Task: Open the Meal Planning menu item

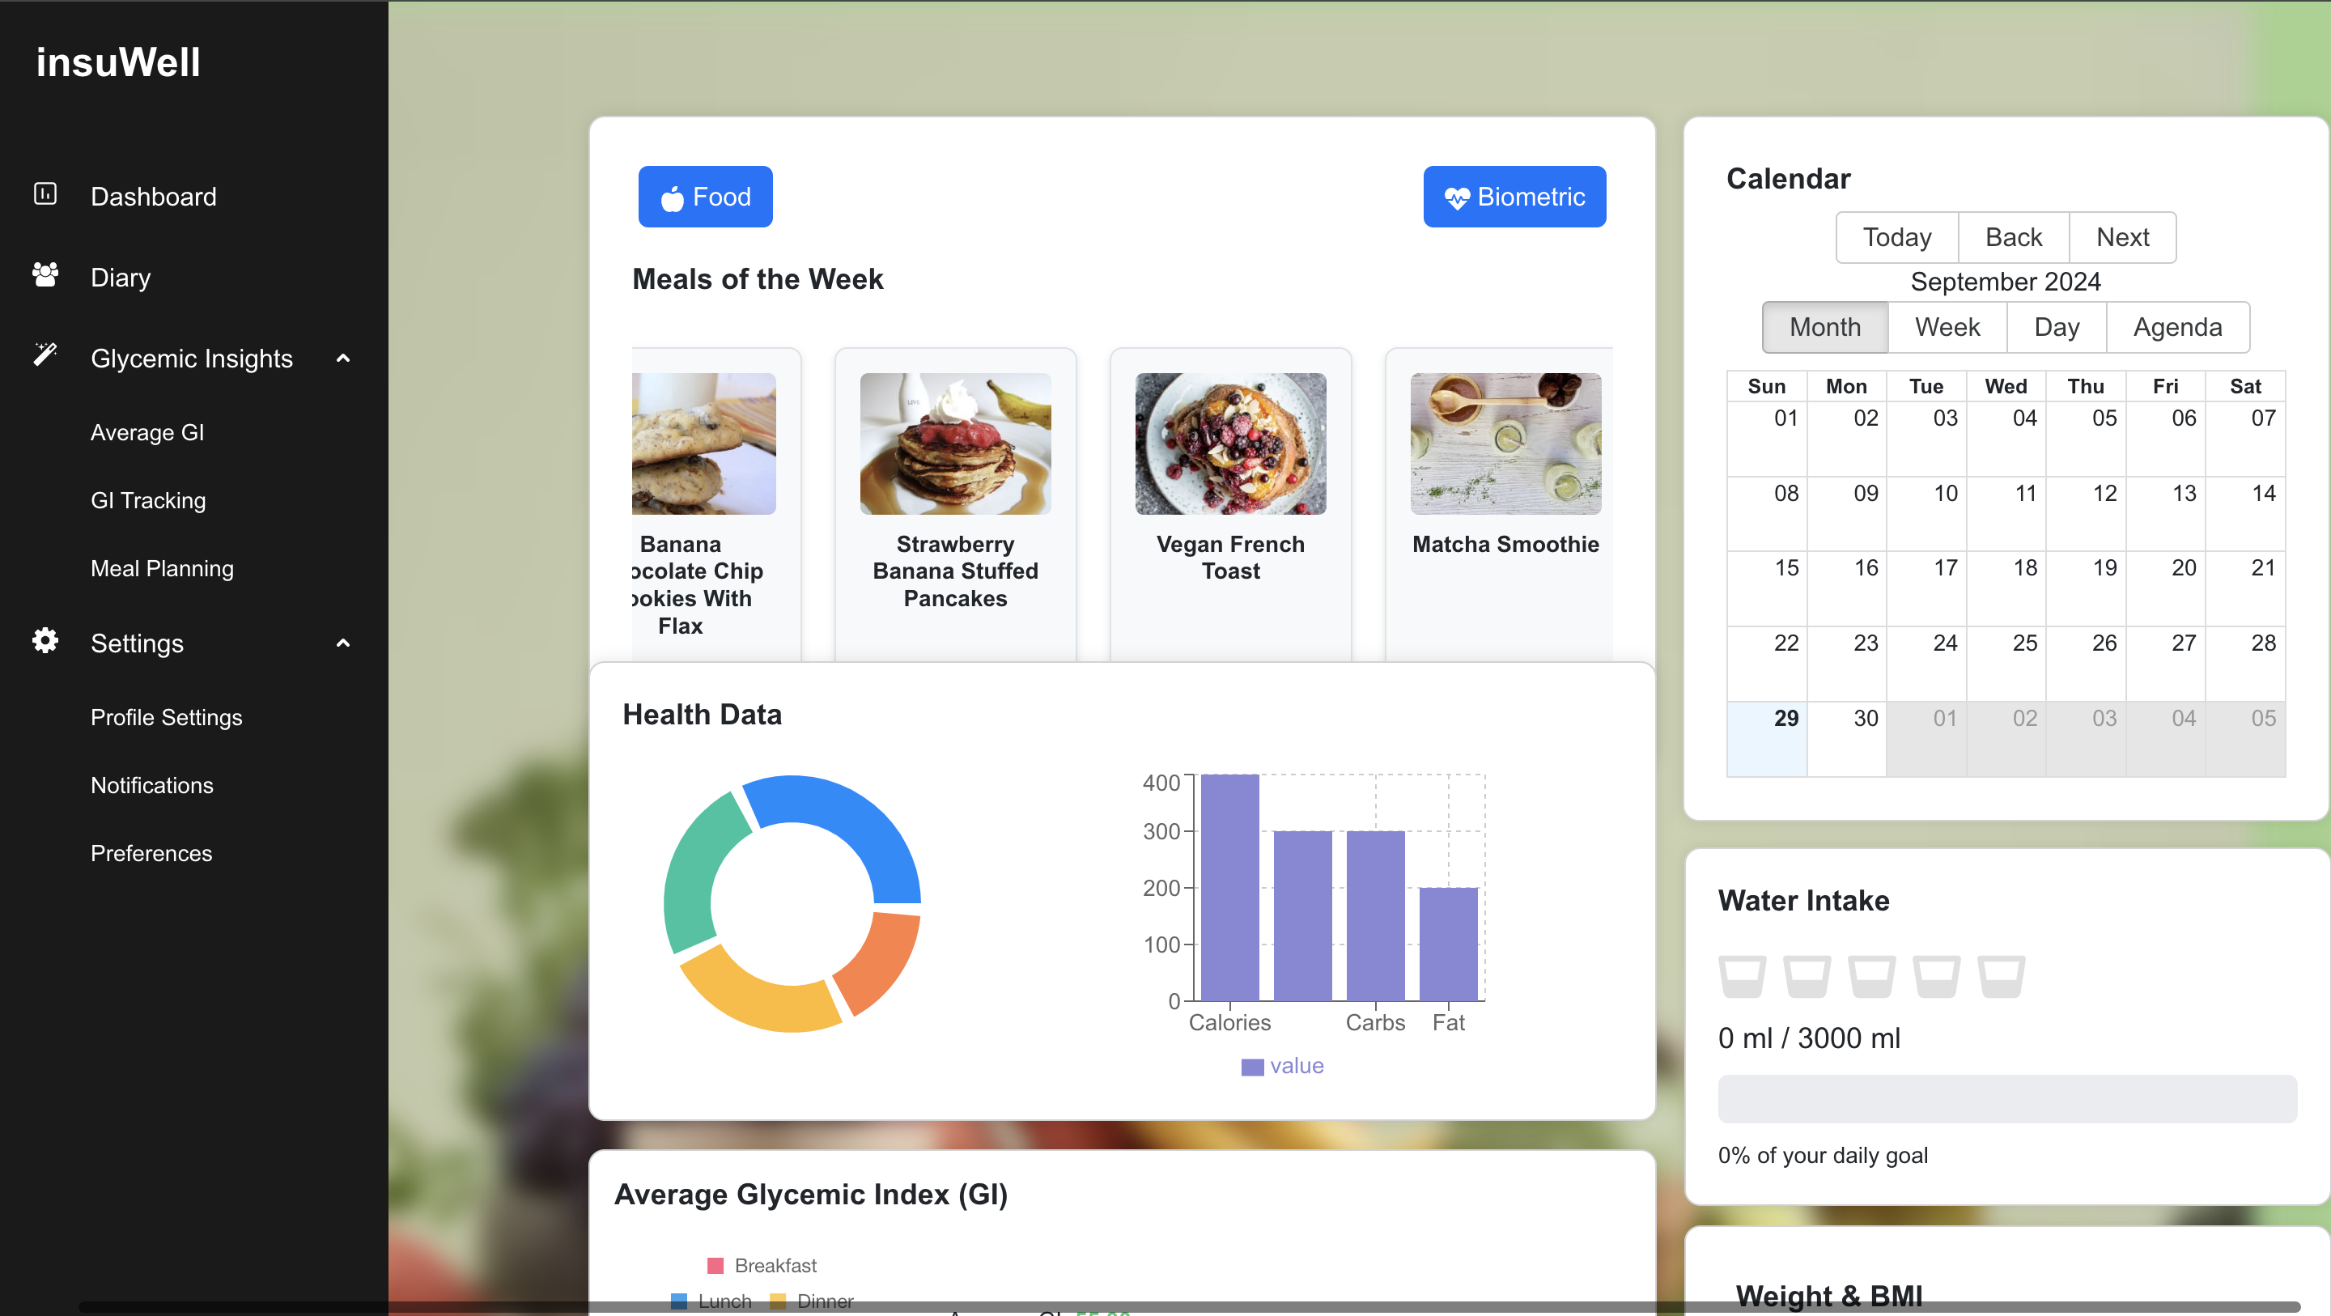Action: tap(162, 568)
